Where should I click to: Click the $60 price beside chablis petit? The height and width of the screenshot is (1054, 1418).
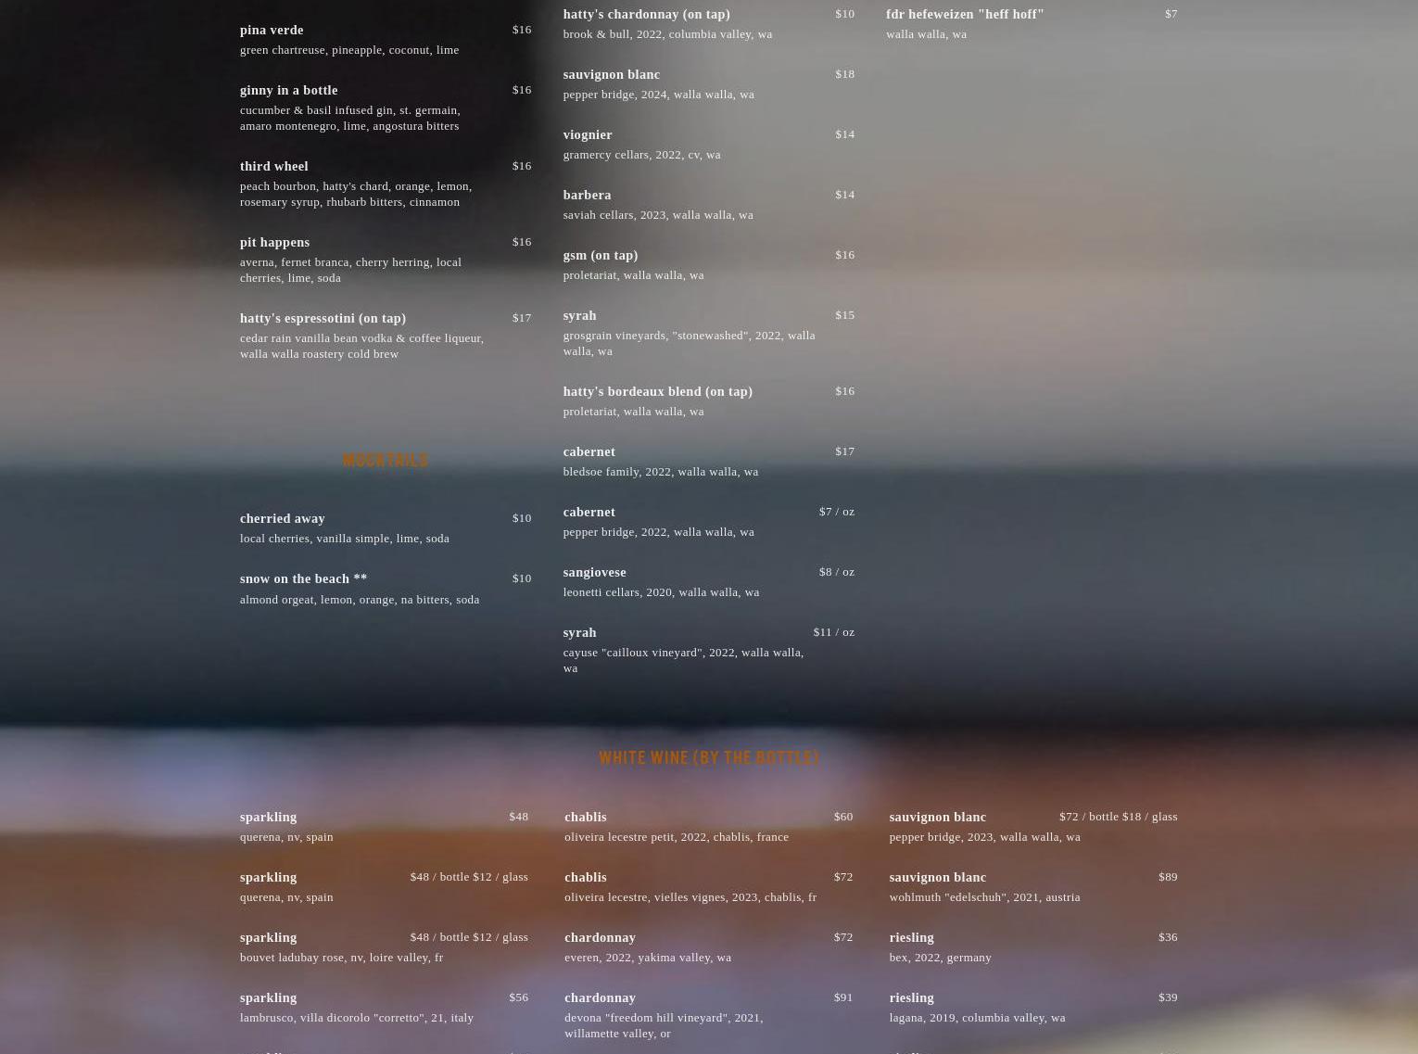click(843, 816)
